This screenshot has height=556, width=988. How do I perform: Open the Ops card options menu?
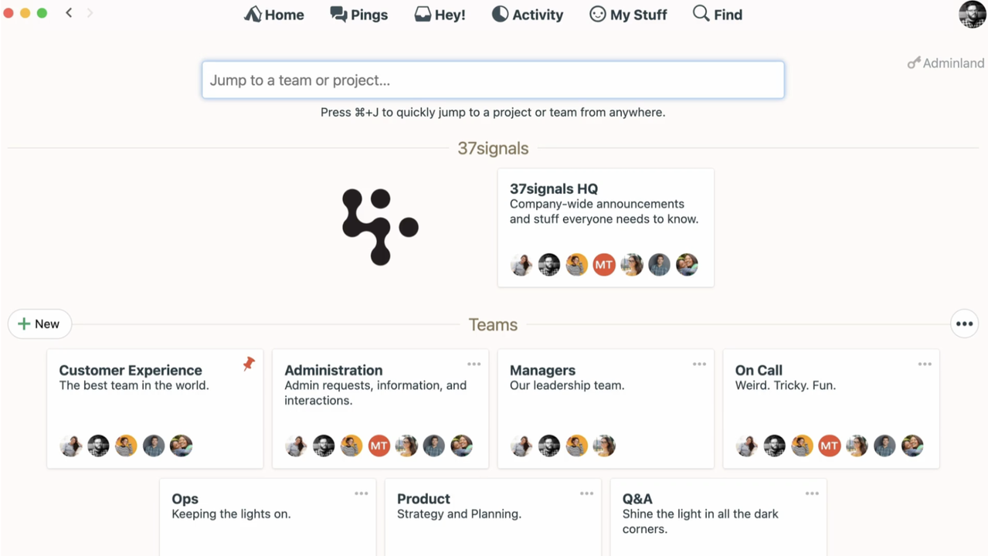pyautogui.click(x=361, y=493)
